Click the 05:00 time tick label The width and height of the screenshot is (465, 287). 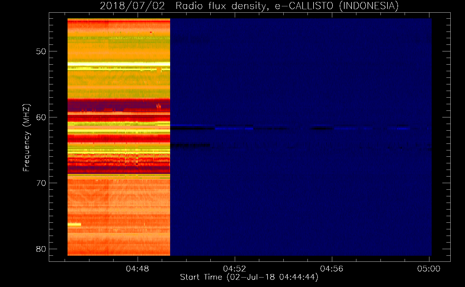click(x=429, y=269)
